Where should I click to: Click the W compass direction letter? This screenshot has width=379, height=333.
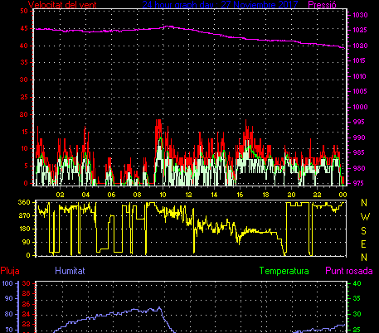tap(365, 217)
